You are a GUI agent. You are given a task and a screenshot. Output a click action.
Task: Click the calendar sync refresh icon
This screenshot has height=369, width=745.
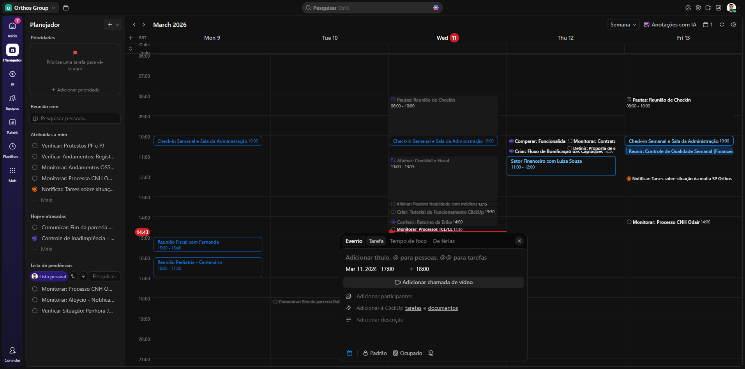click(x=722, y=25)
